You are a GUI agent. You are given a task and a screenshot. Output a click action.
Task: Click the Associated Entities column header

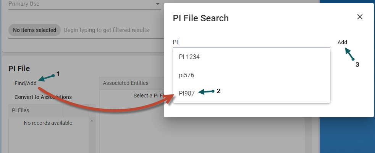[x=125, y=83]
